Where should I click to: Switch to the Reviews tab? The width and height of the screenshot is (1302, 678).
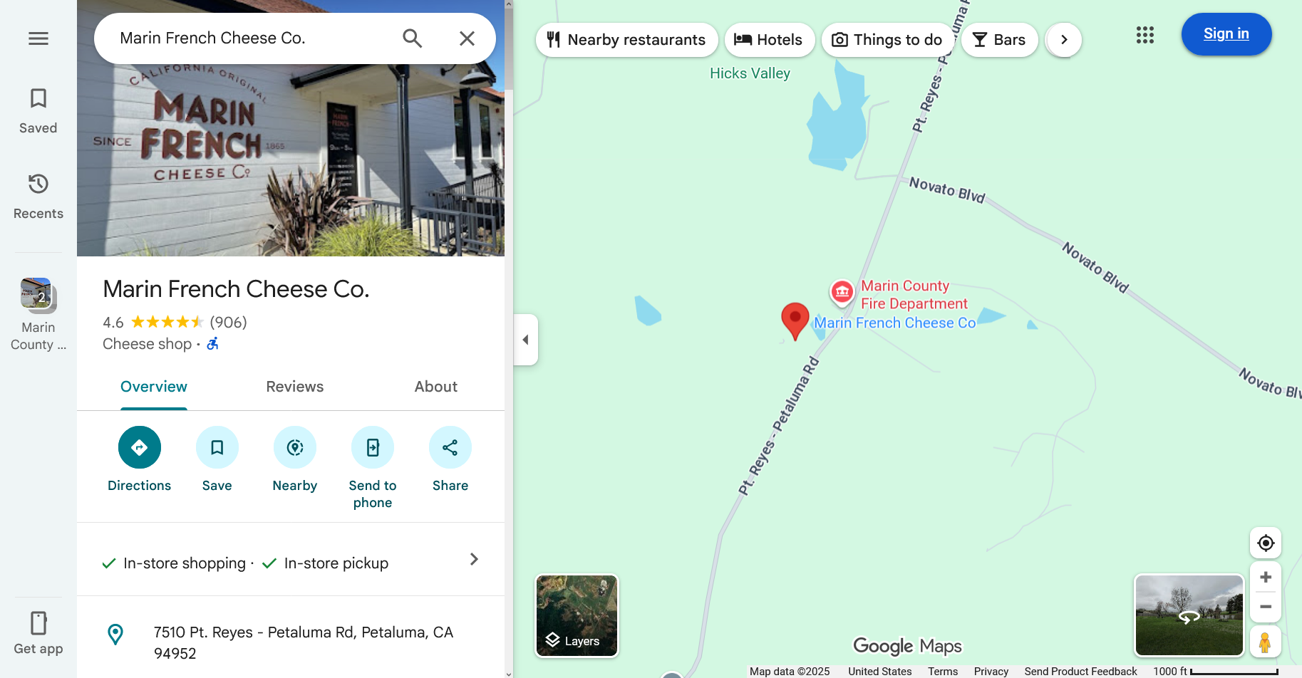pyautogui.click(x=295, y=387)
